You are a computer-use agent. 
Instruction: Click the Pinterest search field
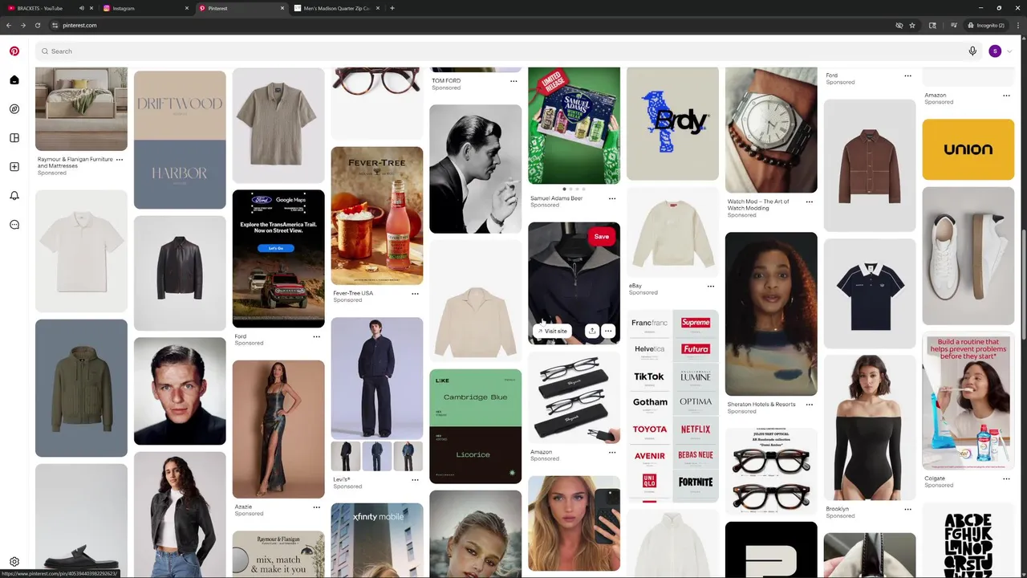[x=507, y=51]
